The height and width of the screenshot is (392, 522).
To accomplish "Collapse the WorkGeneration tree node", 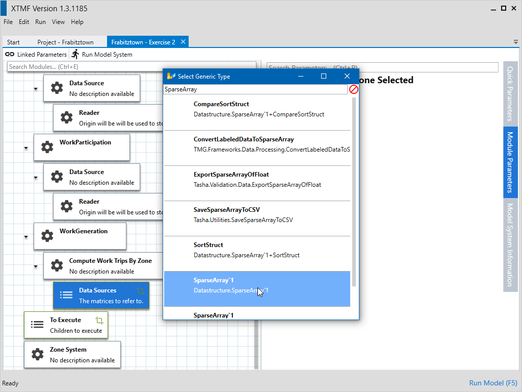I will [x=26, y=237].
